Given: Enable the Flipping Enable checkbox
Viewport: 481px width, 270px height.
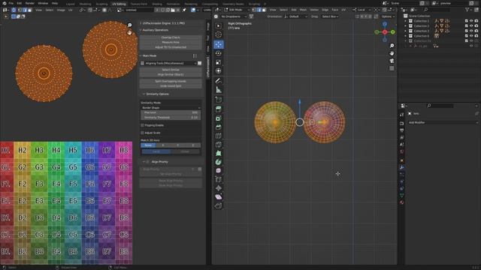Looking at the screenshot, I should pos(142,125).
